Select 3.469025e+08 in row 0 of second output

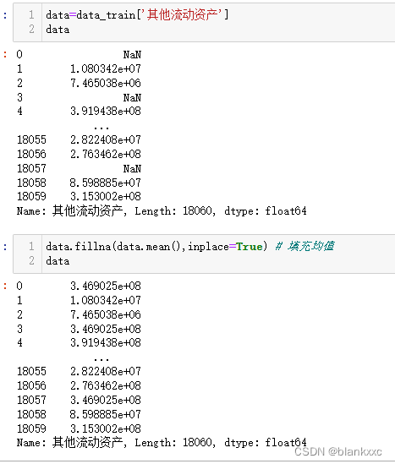click(106, 287)
